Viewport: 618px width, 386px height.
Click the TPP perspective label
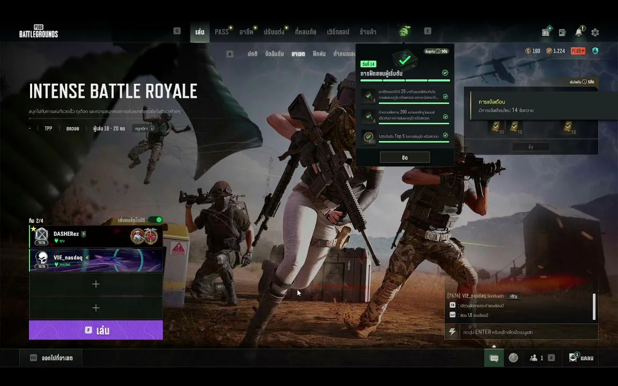click(x=48, y=129)
